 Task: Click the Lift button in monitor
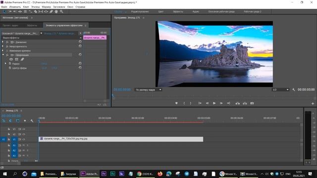tap(238, 103)
